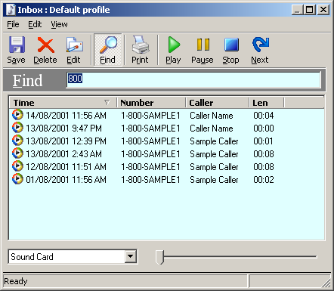
Task: Sort by the Time column header
Action: (63, 103)
